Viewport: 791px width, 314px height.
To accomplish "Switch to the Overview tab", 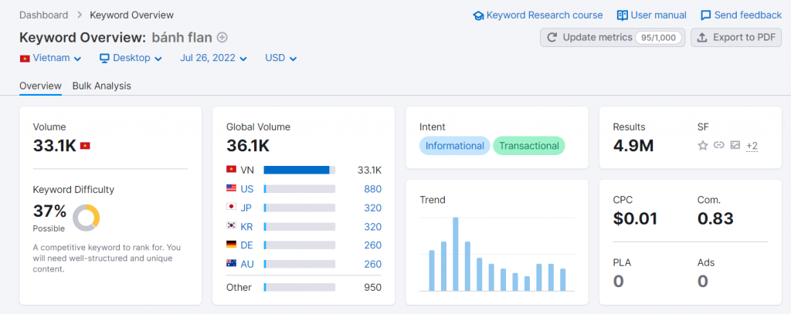I will pos(40,86).
